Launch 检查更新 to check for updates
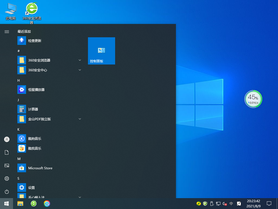This screenshot has height=209, width=278. point(35,41)
